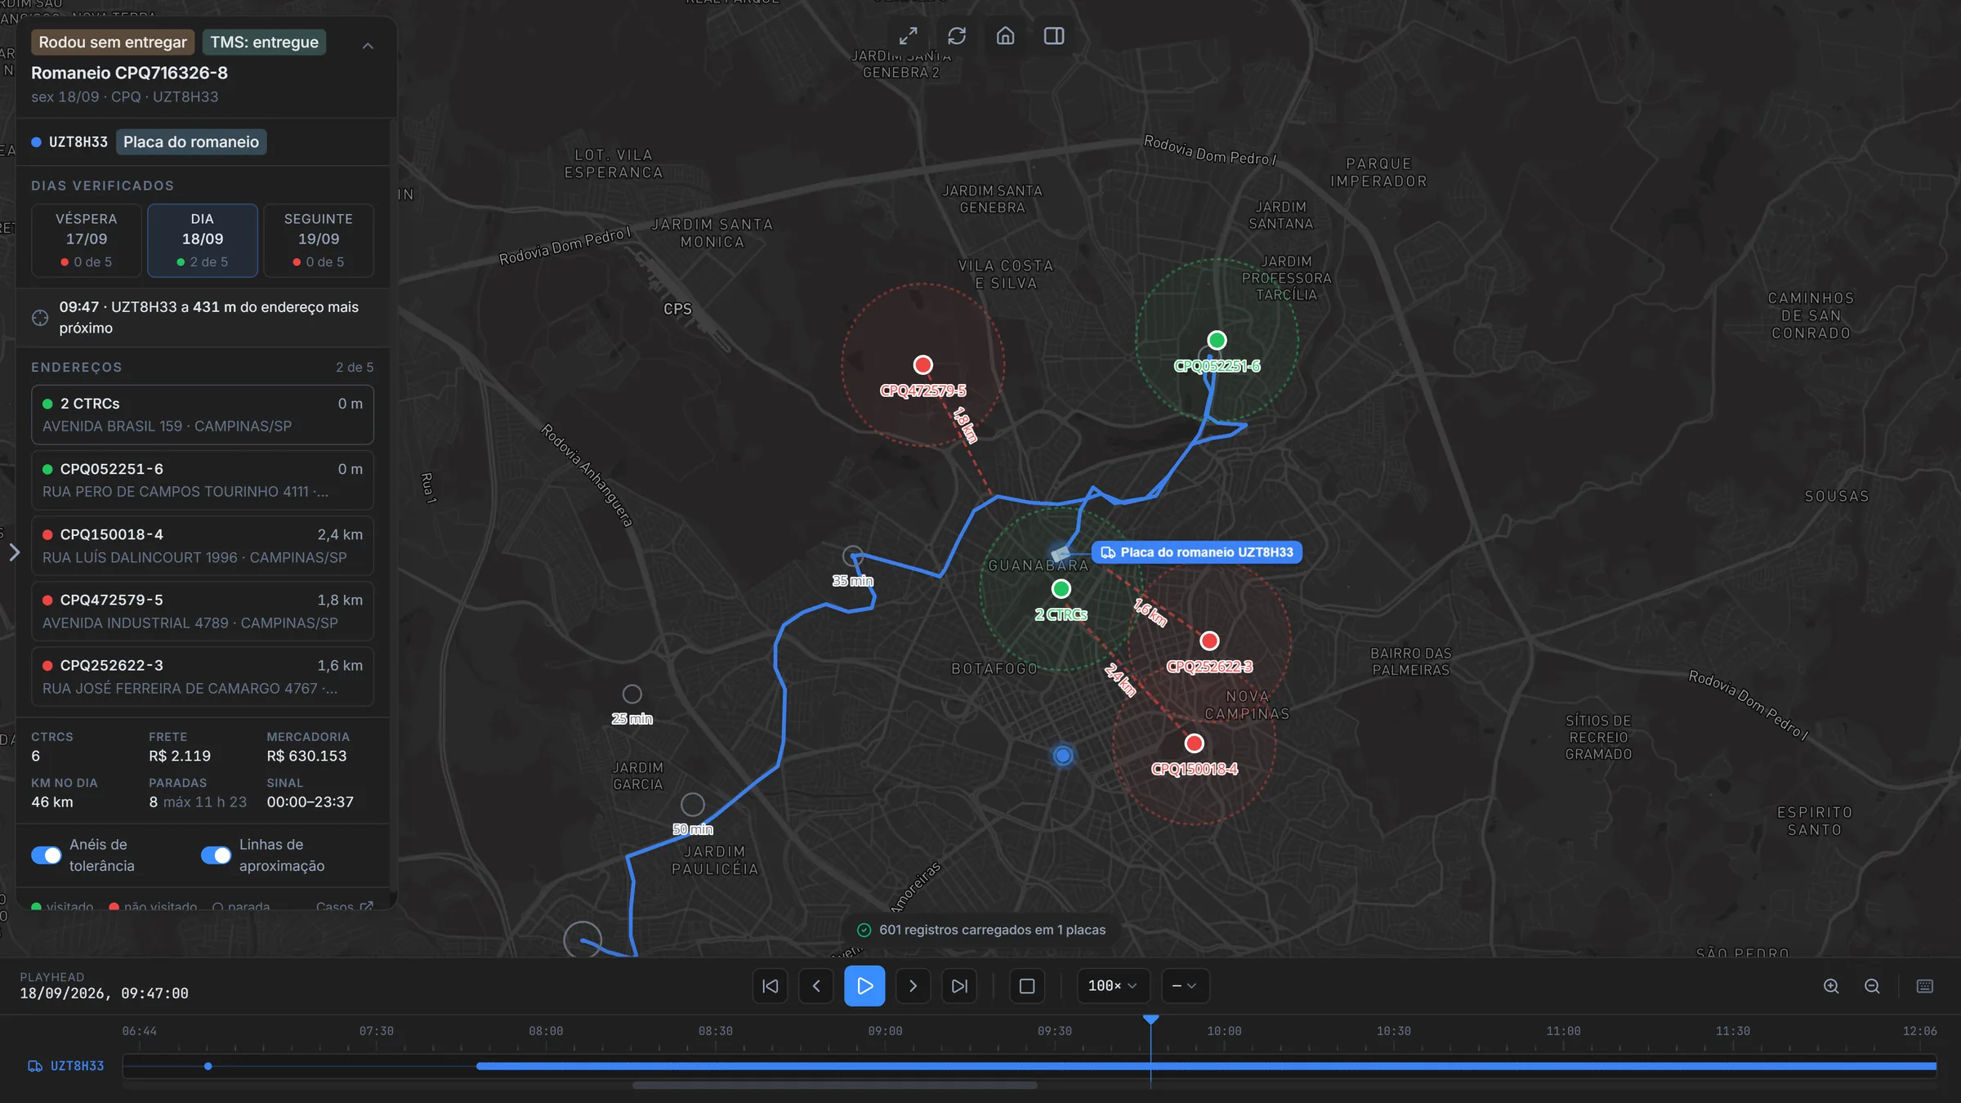Image resolution: width=1961 pixels, height=1103 pixels.
Task: Open address card CPQ150018-4
Action: tap(203, 546)
